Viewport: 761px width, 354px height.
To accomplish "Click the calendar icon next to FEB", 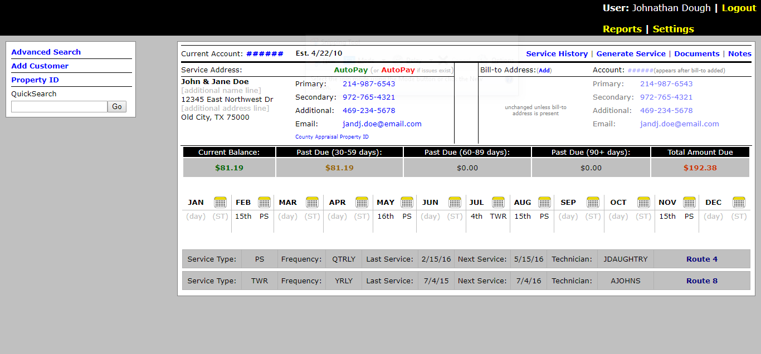I will [x=264, y=203].
